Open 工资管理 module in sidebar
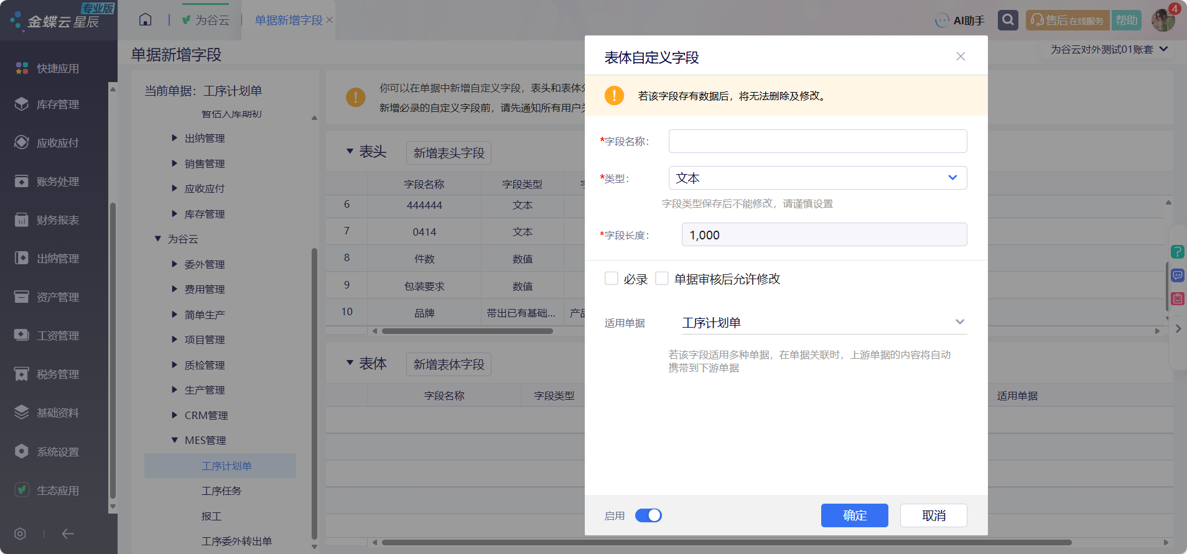 coord(48,336)
